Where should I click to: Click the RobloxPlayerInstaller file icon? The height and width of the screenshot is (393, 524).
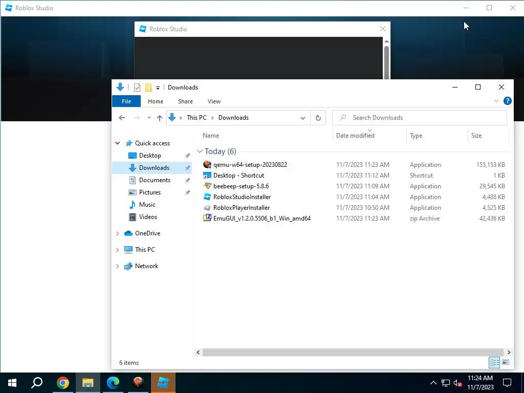click(207, 208)
